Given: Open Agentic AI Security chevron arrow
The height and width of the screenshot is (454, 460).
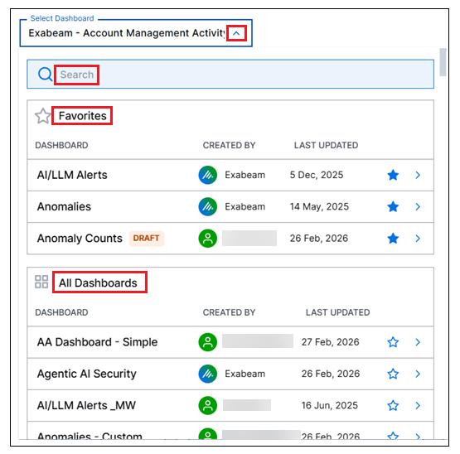Looking at the screenshot, I should 418,374.
